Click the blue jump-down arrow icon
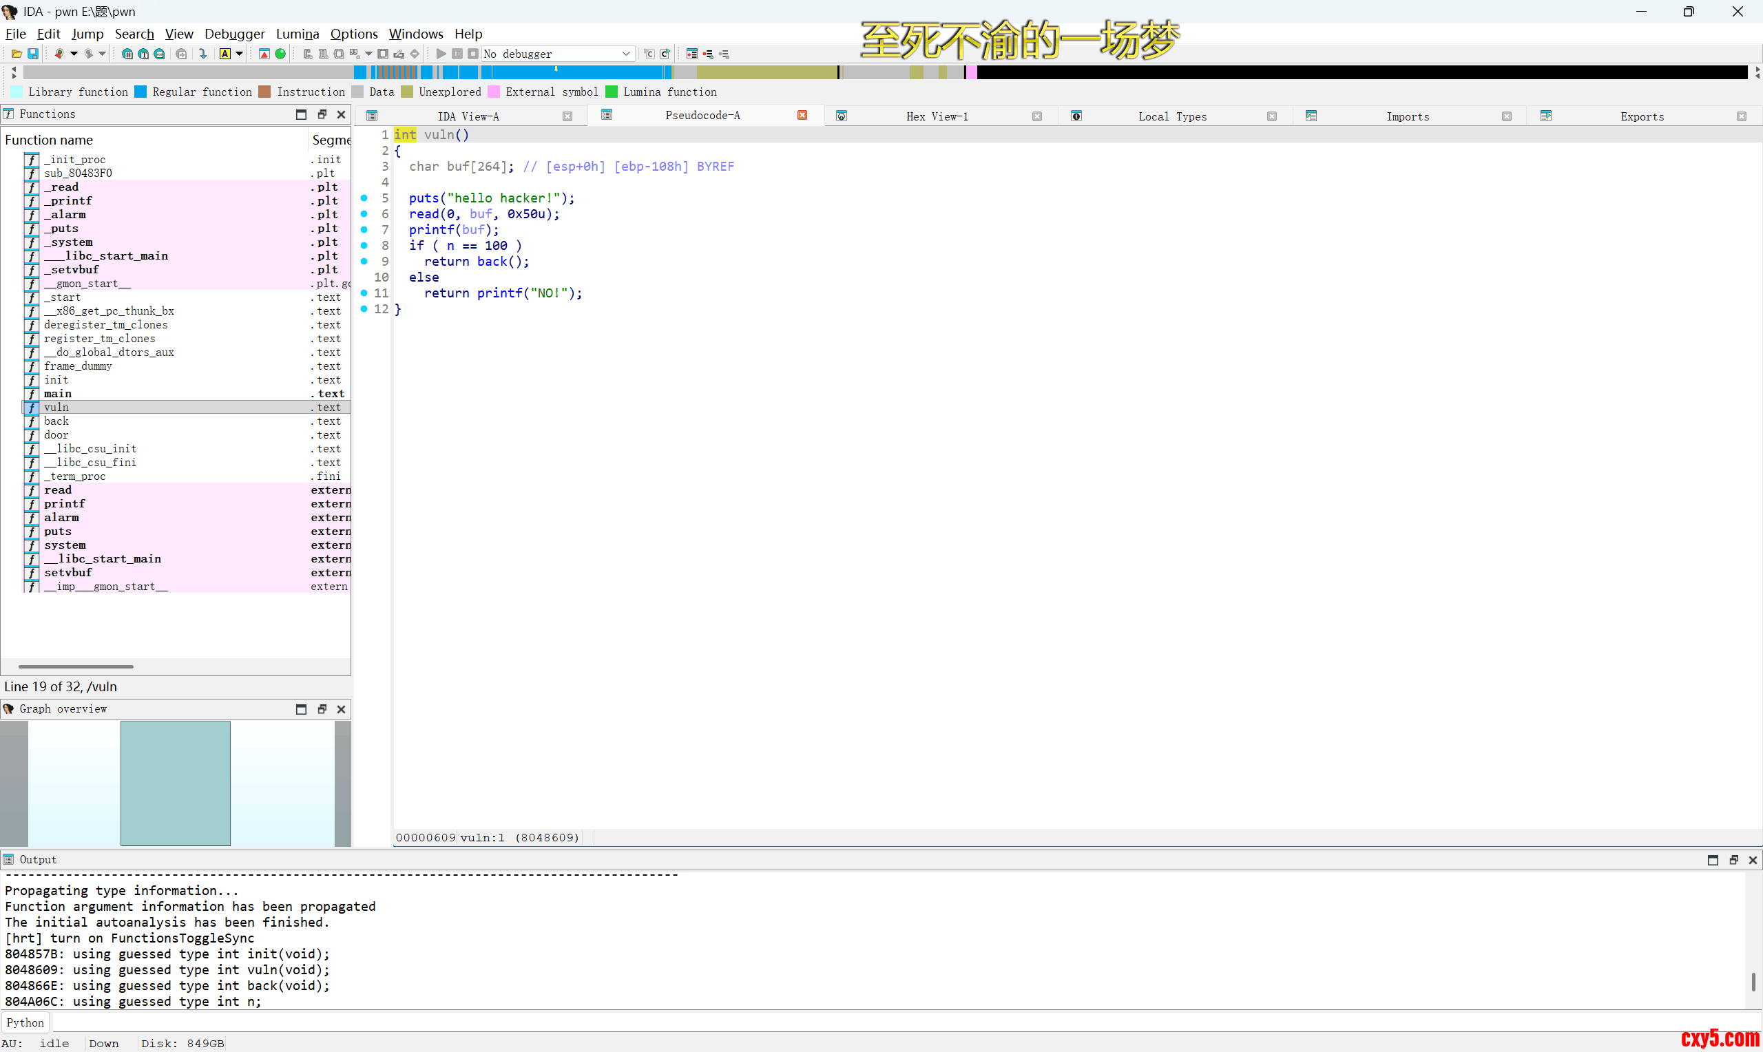 coord(203,54)
